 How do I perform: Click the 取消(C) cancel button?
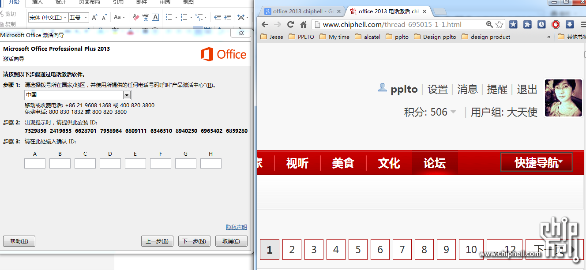pyautogui.click(x=231, y=241)
